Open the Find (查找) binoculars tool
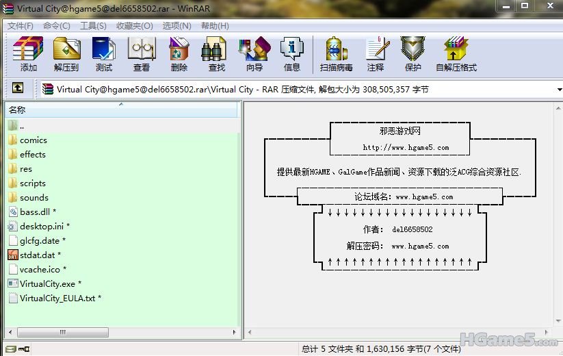Viewport: 563px width, 356px height. [x=213, y=48]
